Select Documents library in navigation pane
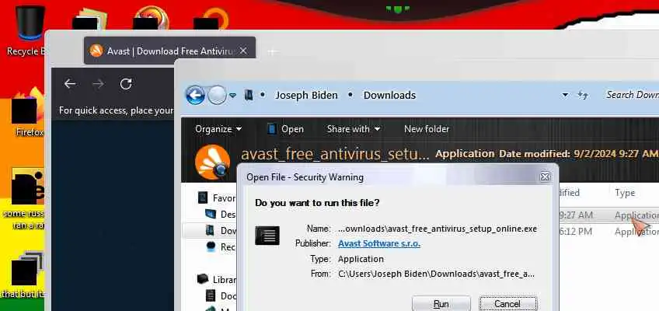 point(221,295)
